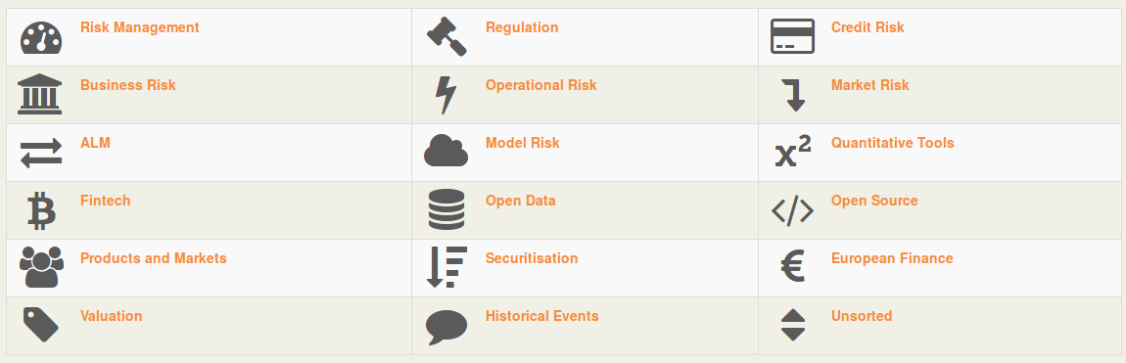Click the bank building icon
Screen dimensions: 1126x363
coord(39,94)
